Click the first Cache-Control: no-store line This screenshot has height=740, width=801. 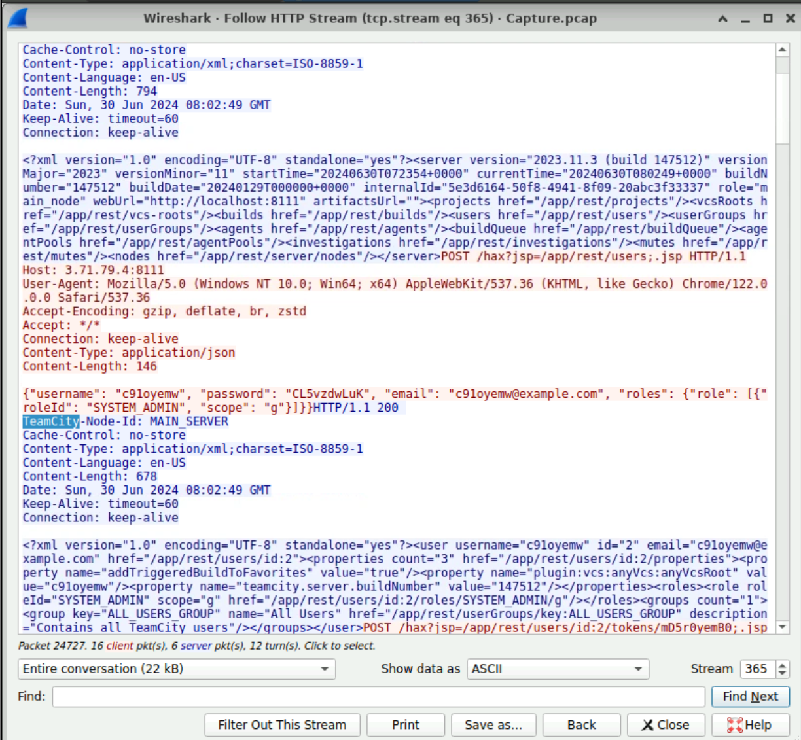point(104,50)
